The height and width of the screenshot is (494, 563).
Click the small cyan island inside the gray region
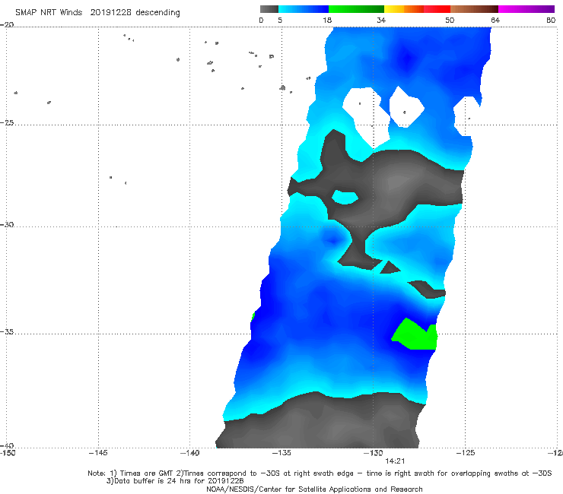pos(345,197)
